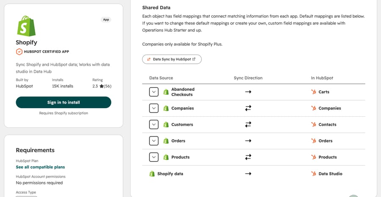Click the rating star icon

pyautogui.click(x=101, y=86)
